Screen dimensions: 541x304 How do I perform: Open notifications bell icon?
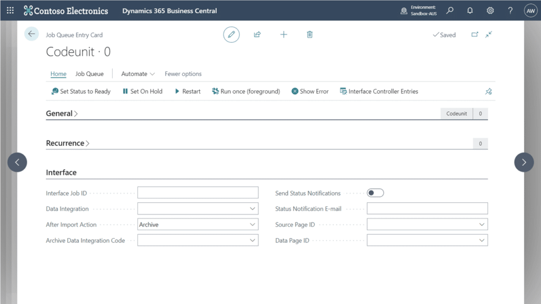coord(469,10)
